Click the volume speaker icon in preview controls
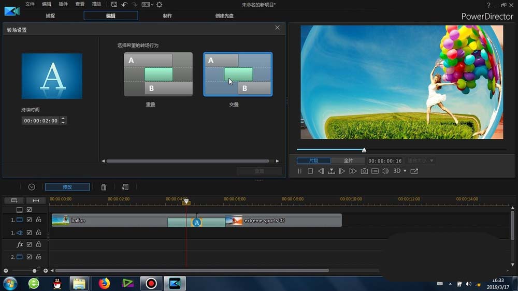This screenshot has height=291, width=518. [385, 171]
